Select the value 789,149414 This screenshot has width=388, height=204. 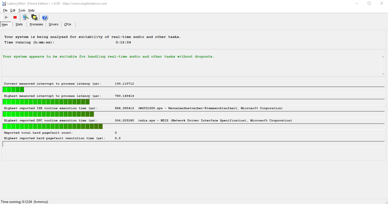point(124,96)
